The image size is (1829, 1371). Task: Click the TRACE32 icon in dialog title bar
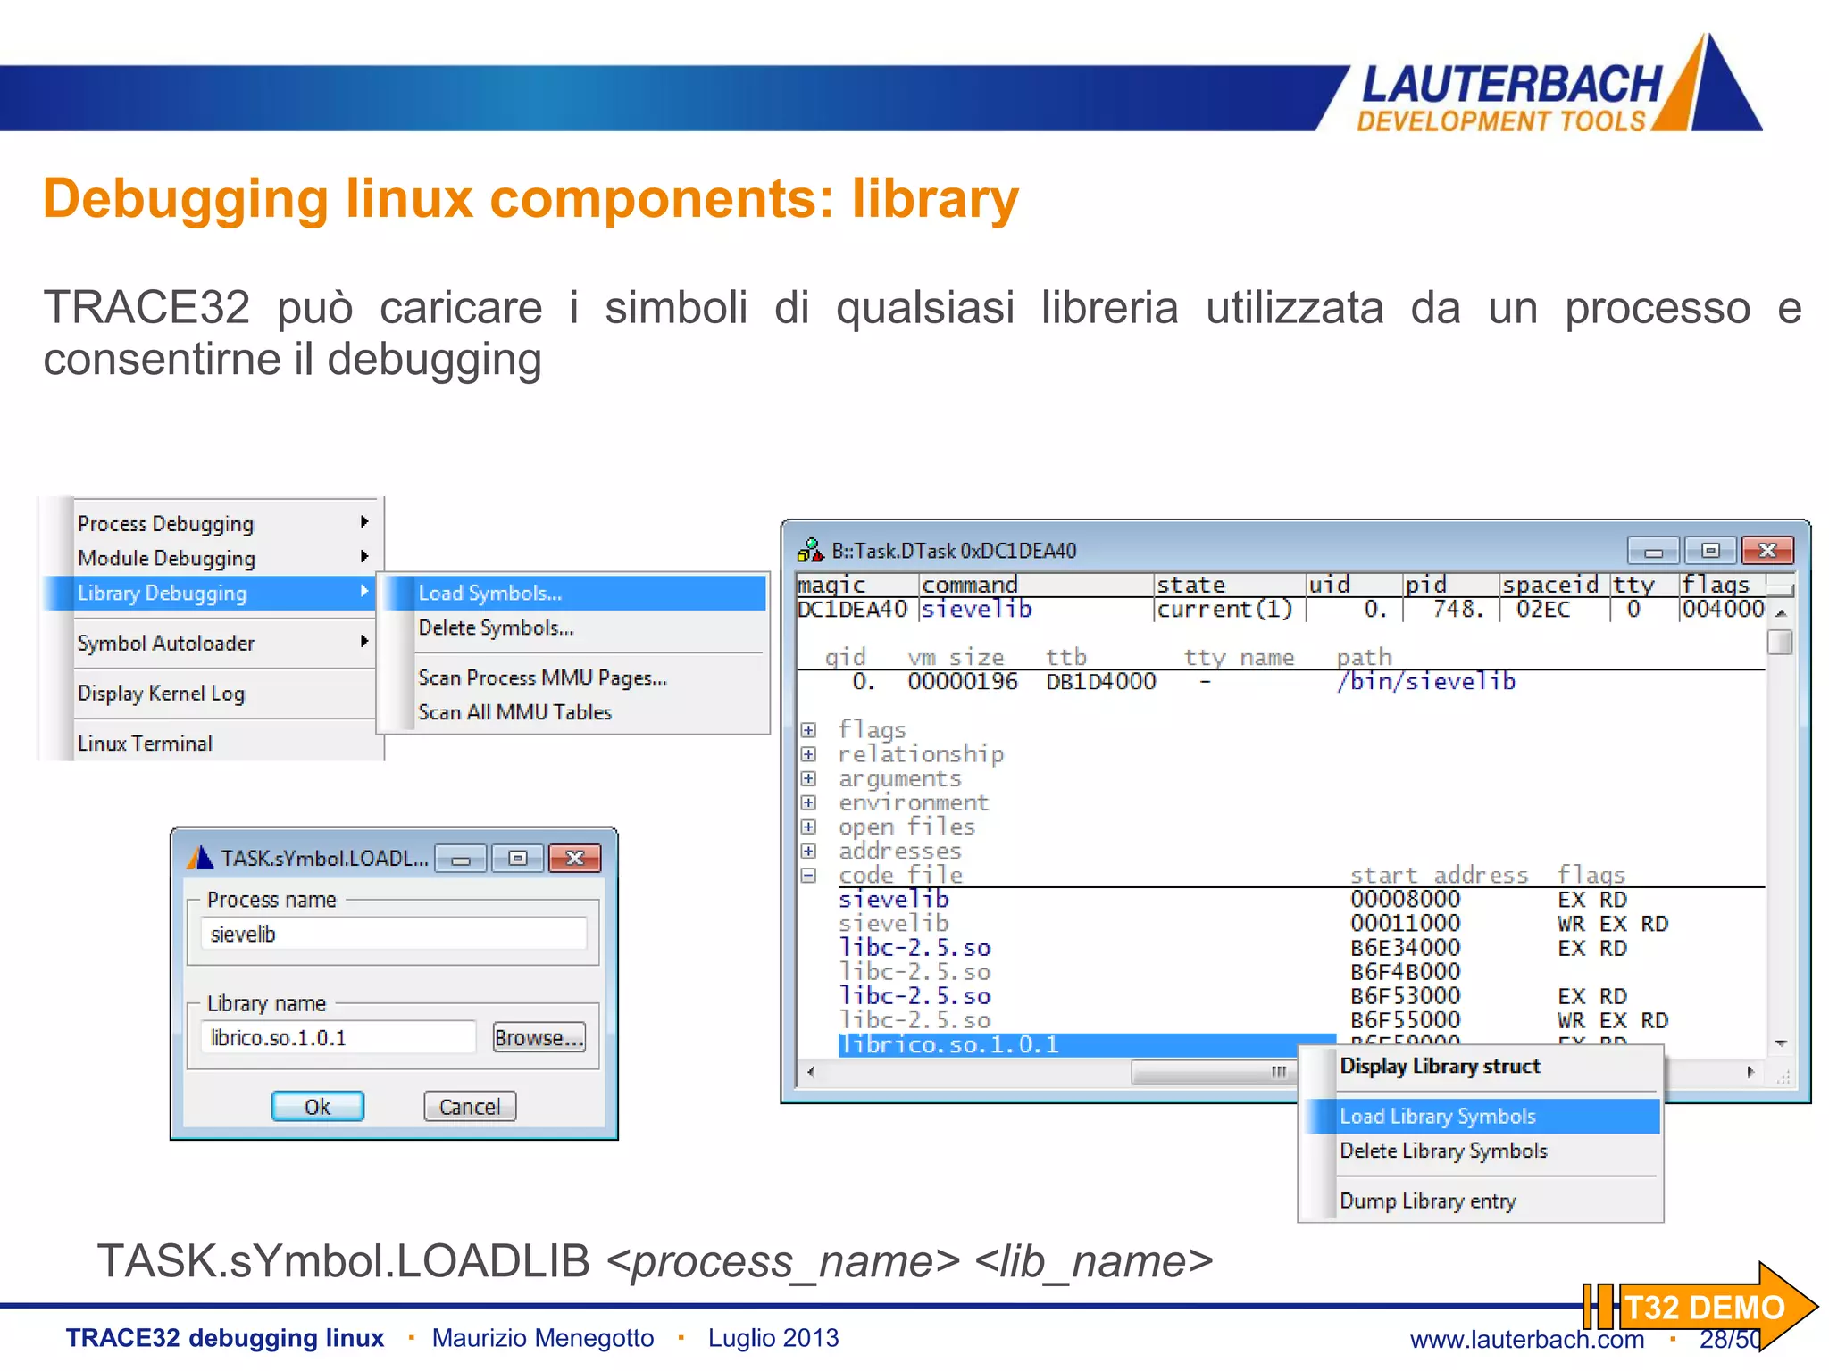pyautogui.click(x=200, y=858)
